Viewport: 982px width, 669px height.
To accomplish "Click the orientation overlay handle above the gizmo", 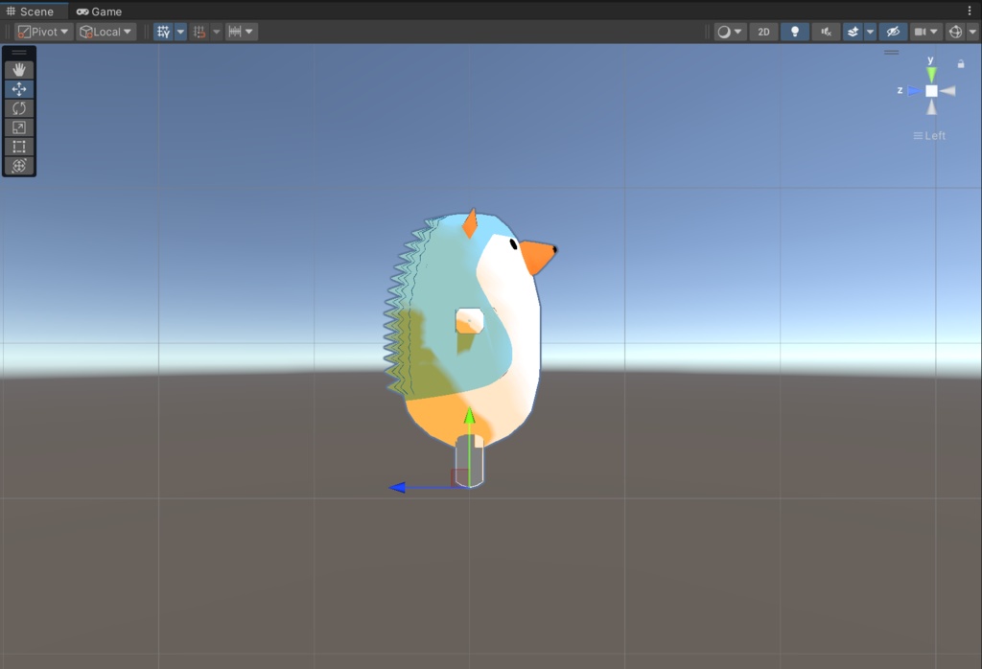I will 891,53.
